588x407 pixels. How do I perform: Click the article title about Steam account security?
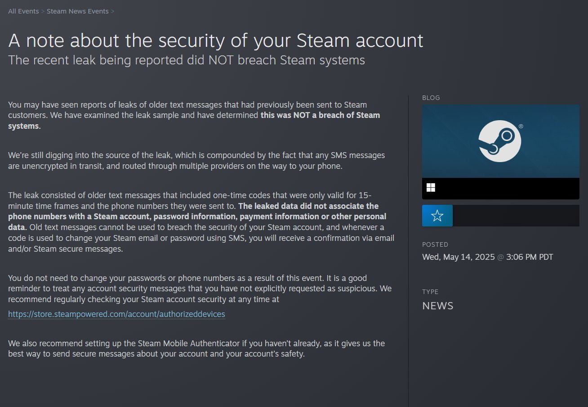[x=216, y=40]
